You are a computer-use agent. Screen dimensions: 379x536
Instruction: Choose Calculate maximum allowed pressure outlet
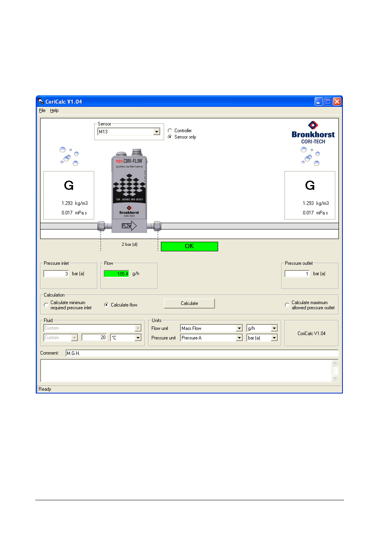pyautogui.click(x=287, y=305)
